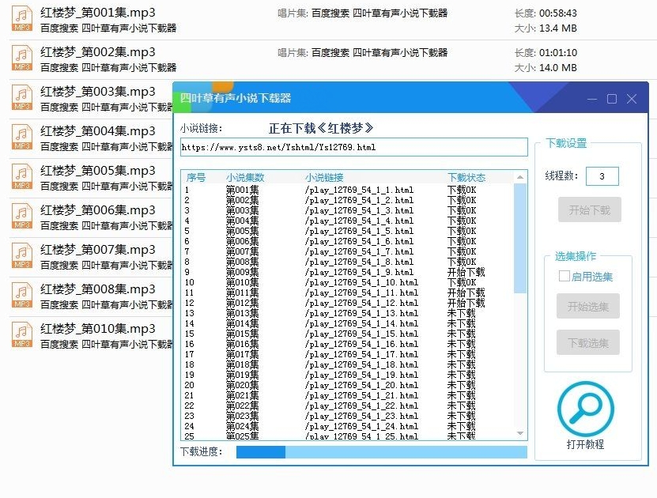Enable the 启用选集 checkbox
The width and height of the screenshot is (657, 498).
[564, 276]
